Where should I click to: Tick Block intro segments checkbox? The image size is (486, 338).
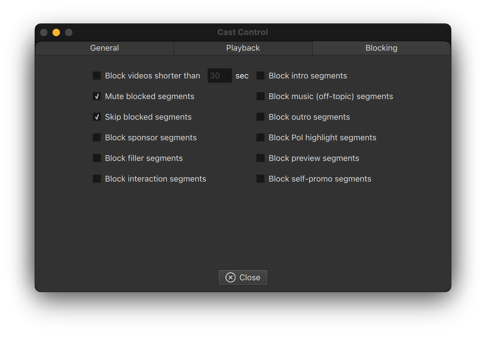(x=260, y=76)
